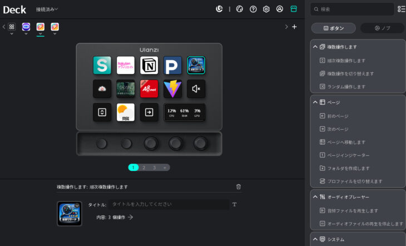The image size is (406, 246).
Task: Click the swirl icon left of the divider
Action: 219,9
